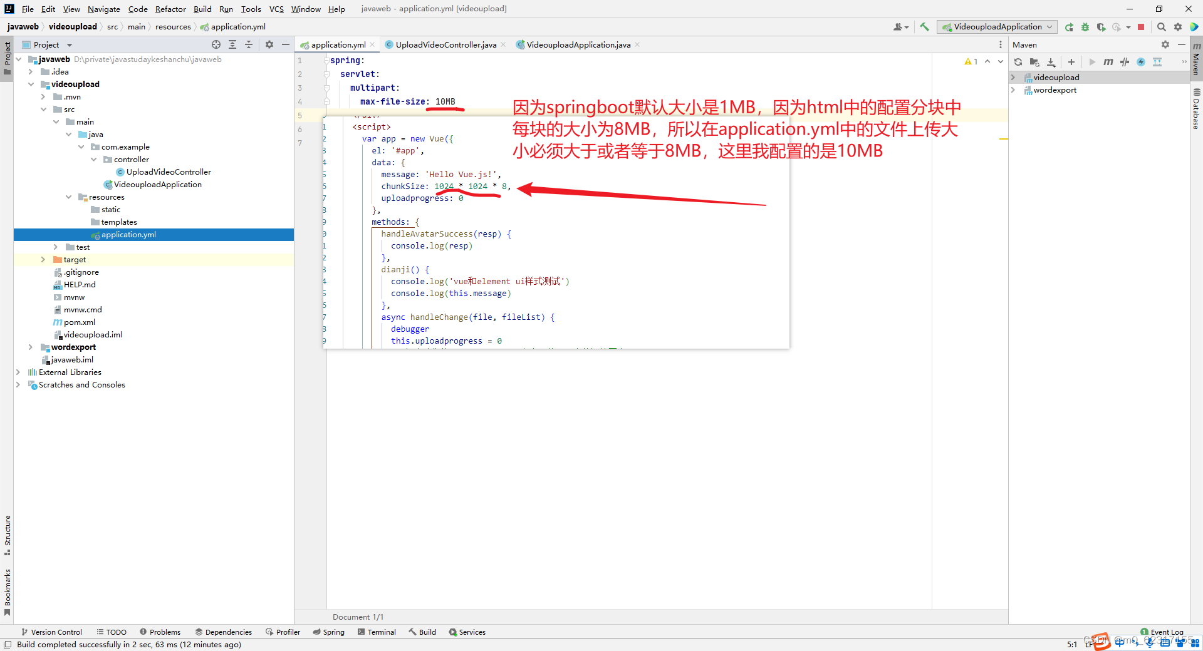
Task: Expand the .mvn folder
Action: click(x=43, y=96)
